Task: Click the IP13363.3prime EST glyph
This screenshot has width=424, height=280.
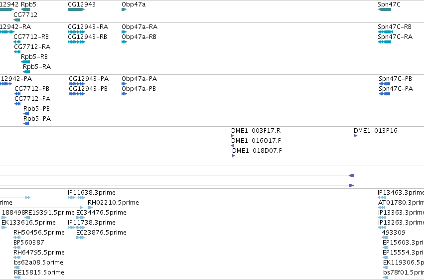Action: 382,218
